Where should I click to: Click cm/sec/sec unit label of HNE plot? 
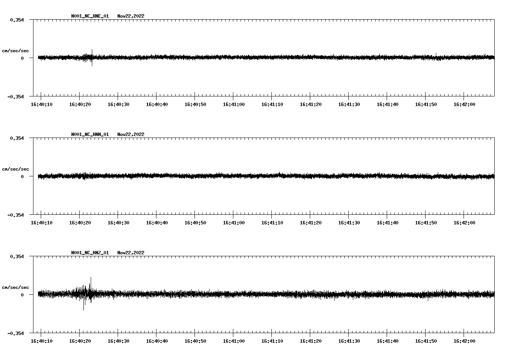pyautogui.click(x=15, y=51)
